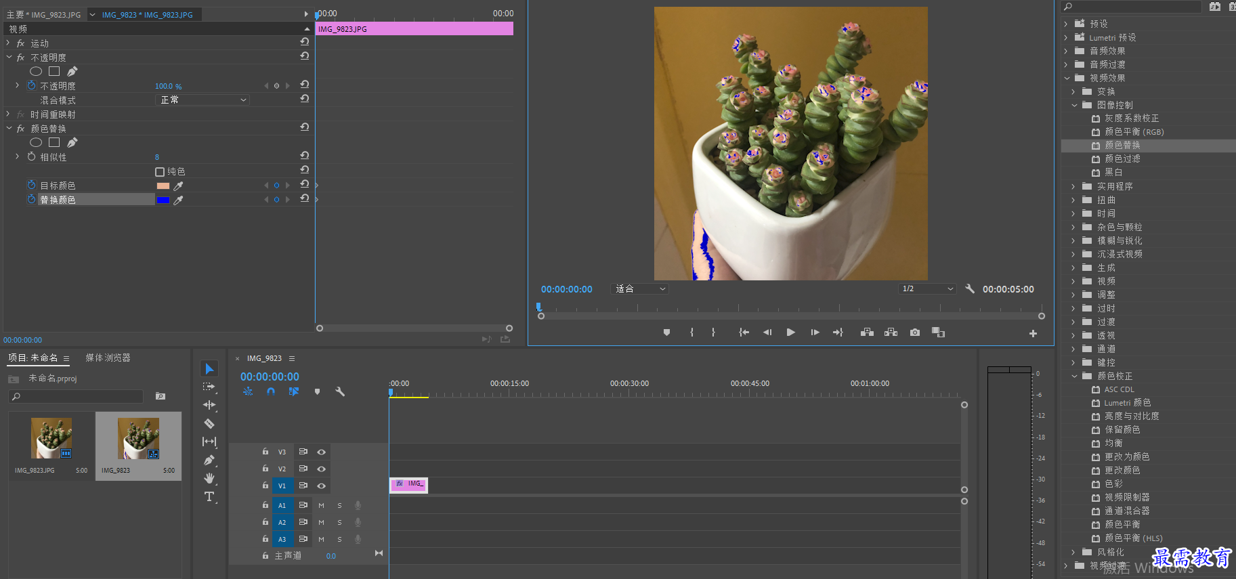Select 主要 * IMG_9823.JPG master tab

pos(44,14)
